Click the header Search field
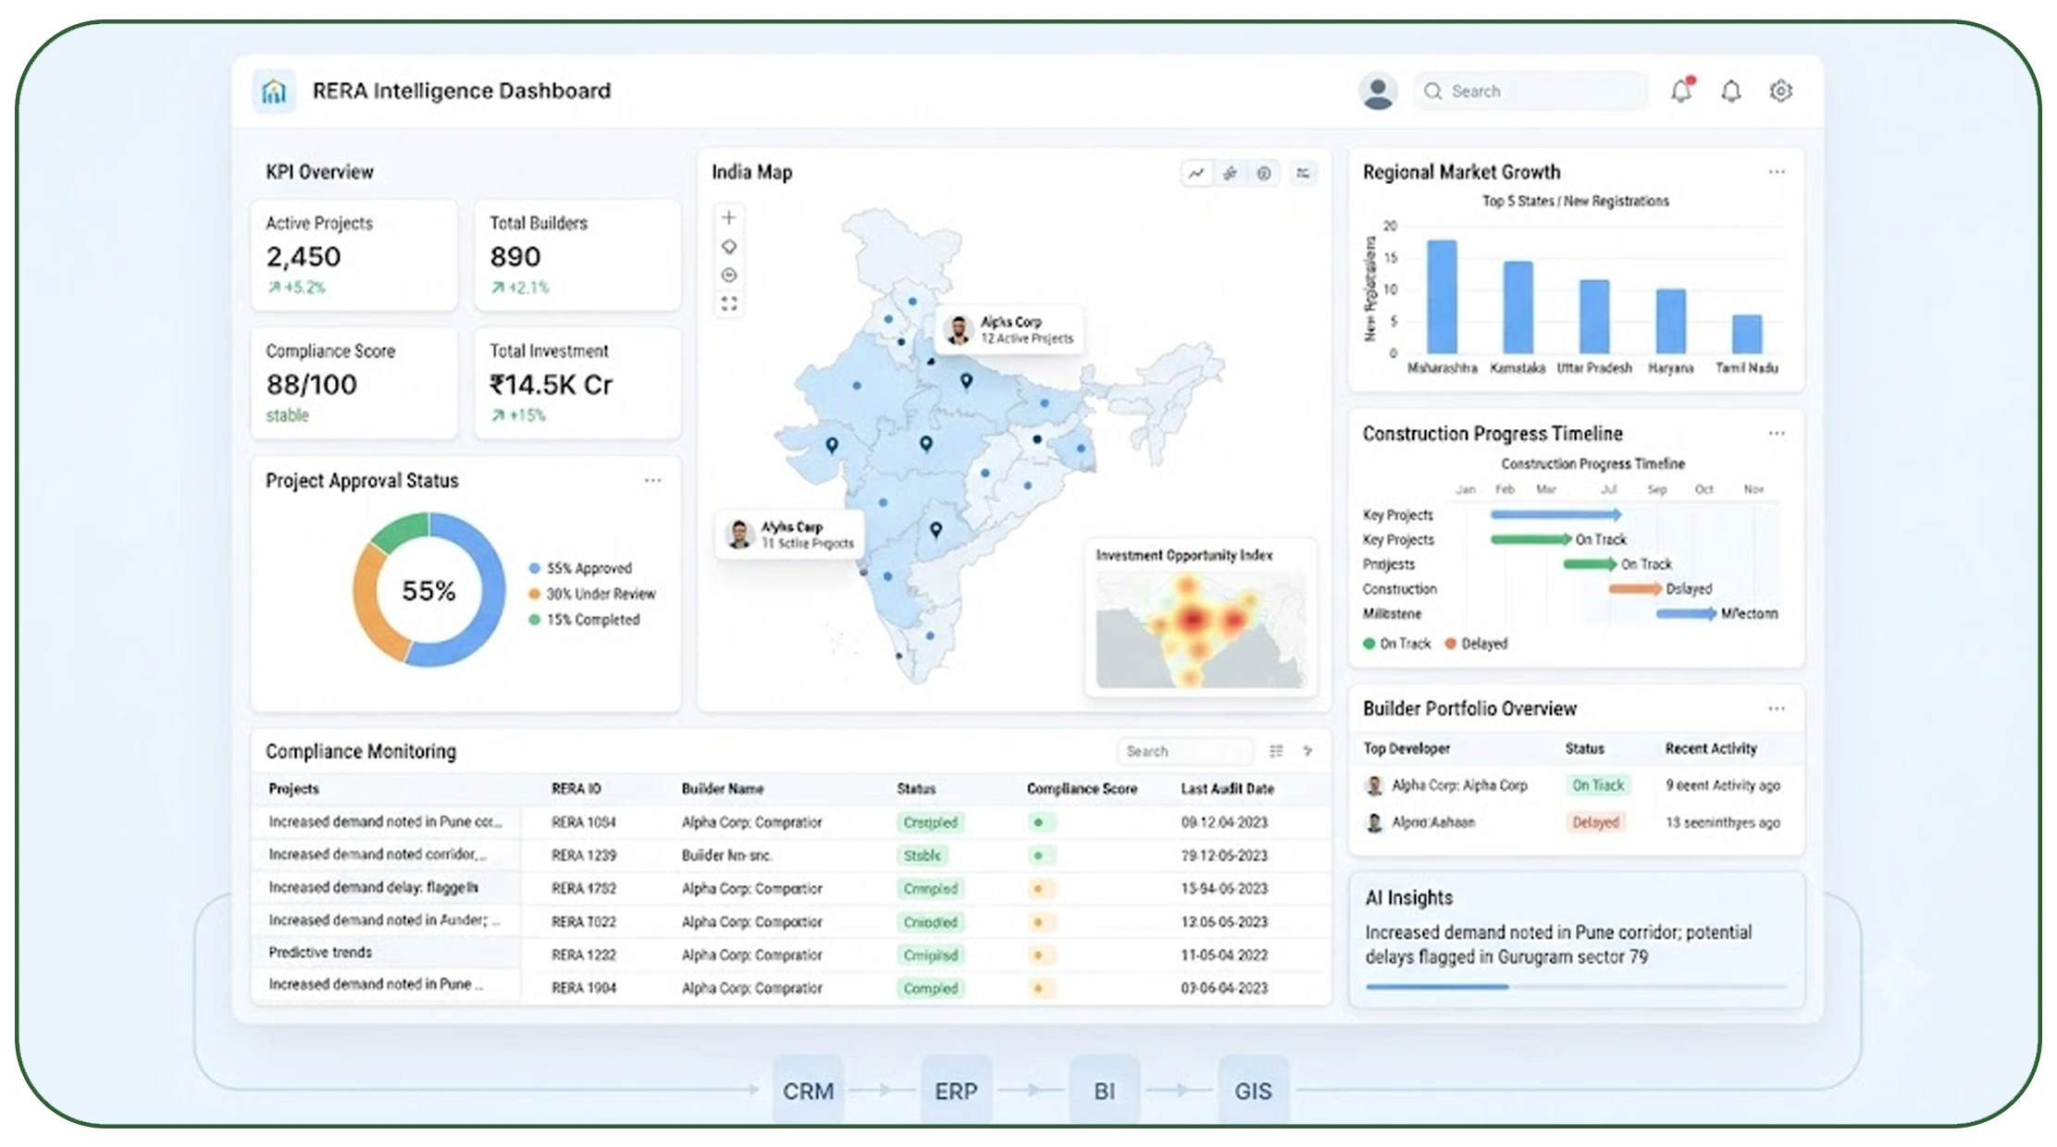 coord(1530,91)
